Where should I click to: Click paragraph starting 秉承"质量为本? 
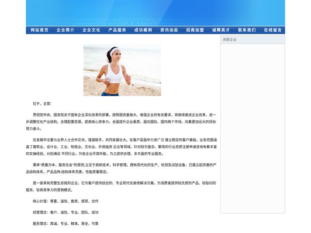point(121,168)
